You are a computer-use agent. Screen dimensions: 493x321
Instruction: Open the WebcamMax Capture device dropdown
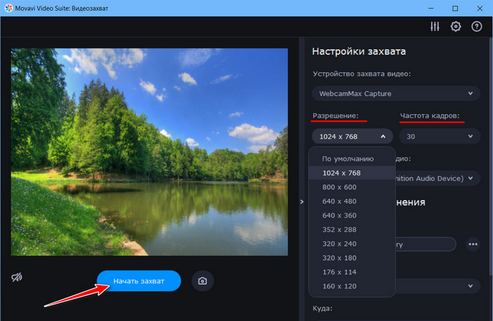pos(396,93)
